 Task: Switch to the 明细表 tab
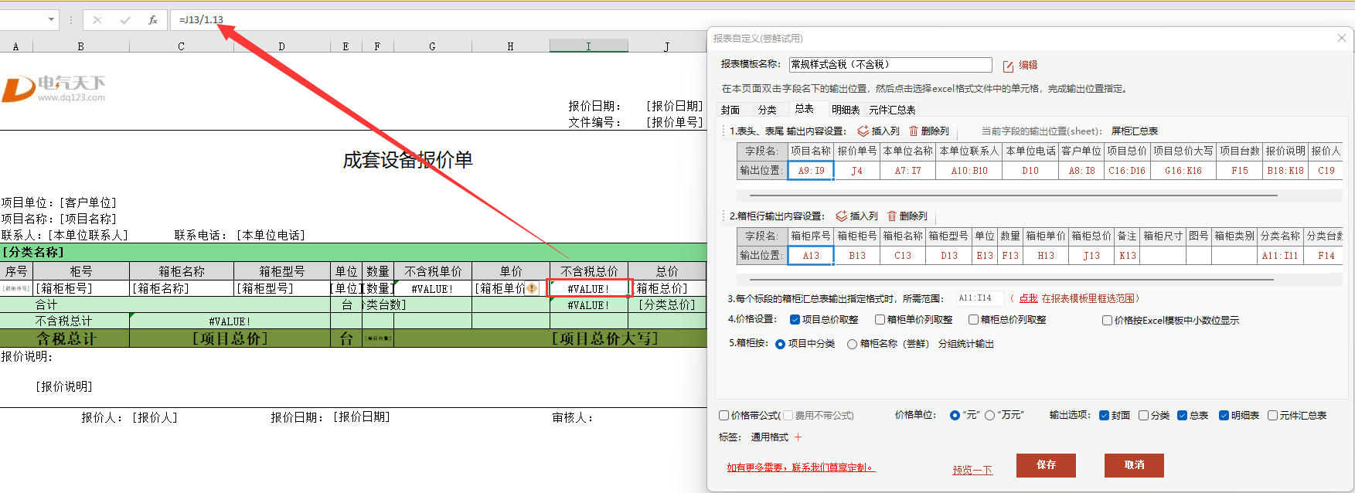846,110
